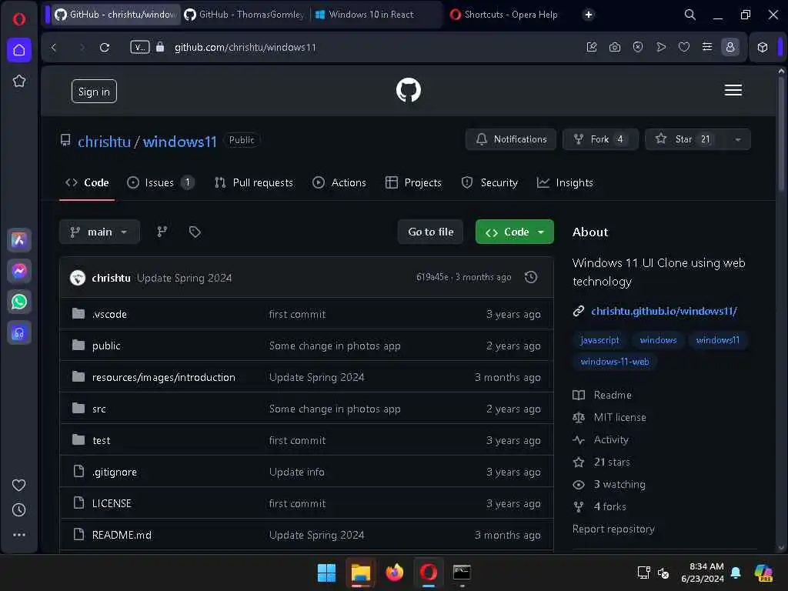Open Pinboards heart icon in sidebar
This screenshot has width=788, height=591.
point(19,485)
